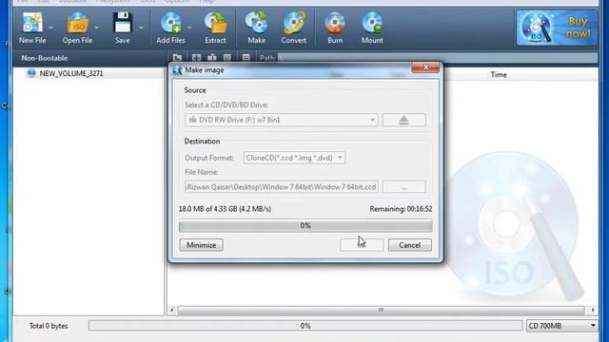Click the Remaining: 00:16:52 text
Screen dimensions: 609x342
coord(401,209)
